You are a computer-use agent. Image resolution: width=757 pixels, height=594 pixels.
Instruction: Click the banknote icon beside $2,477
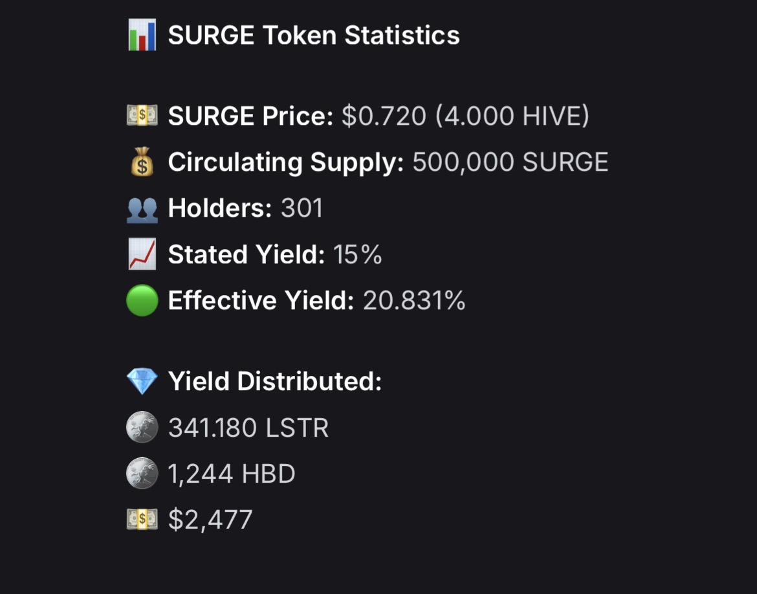(x=142, y=520)
